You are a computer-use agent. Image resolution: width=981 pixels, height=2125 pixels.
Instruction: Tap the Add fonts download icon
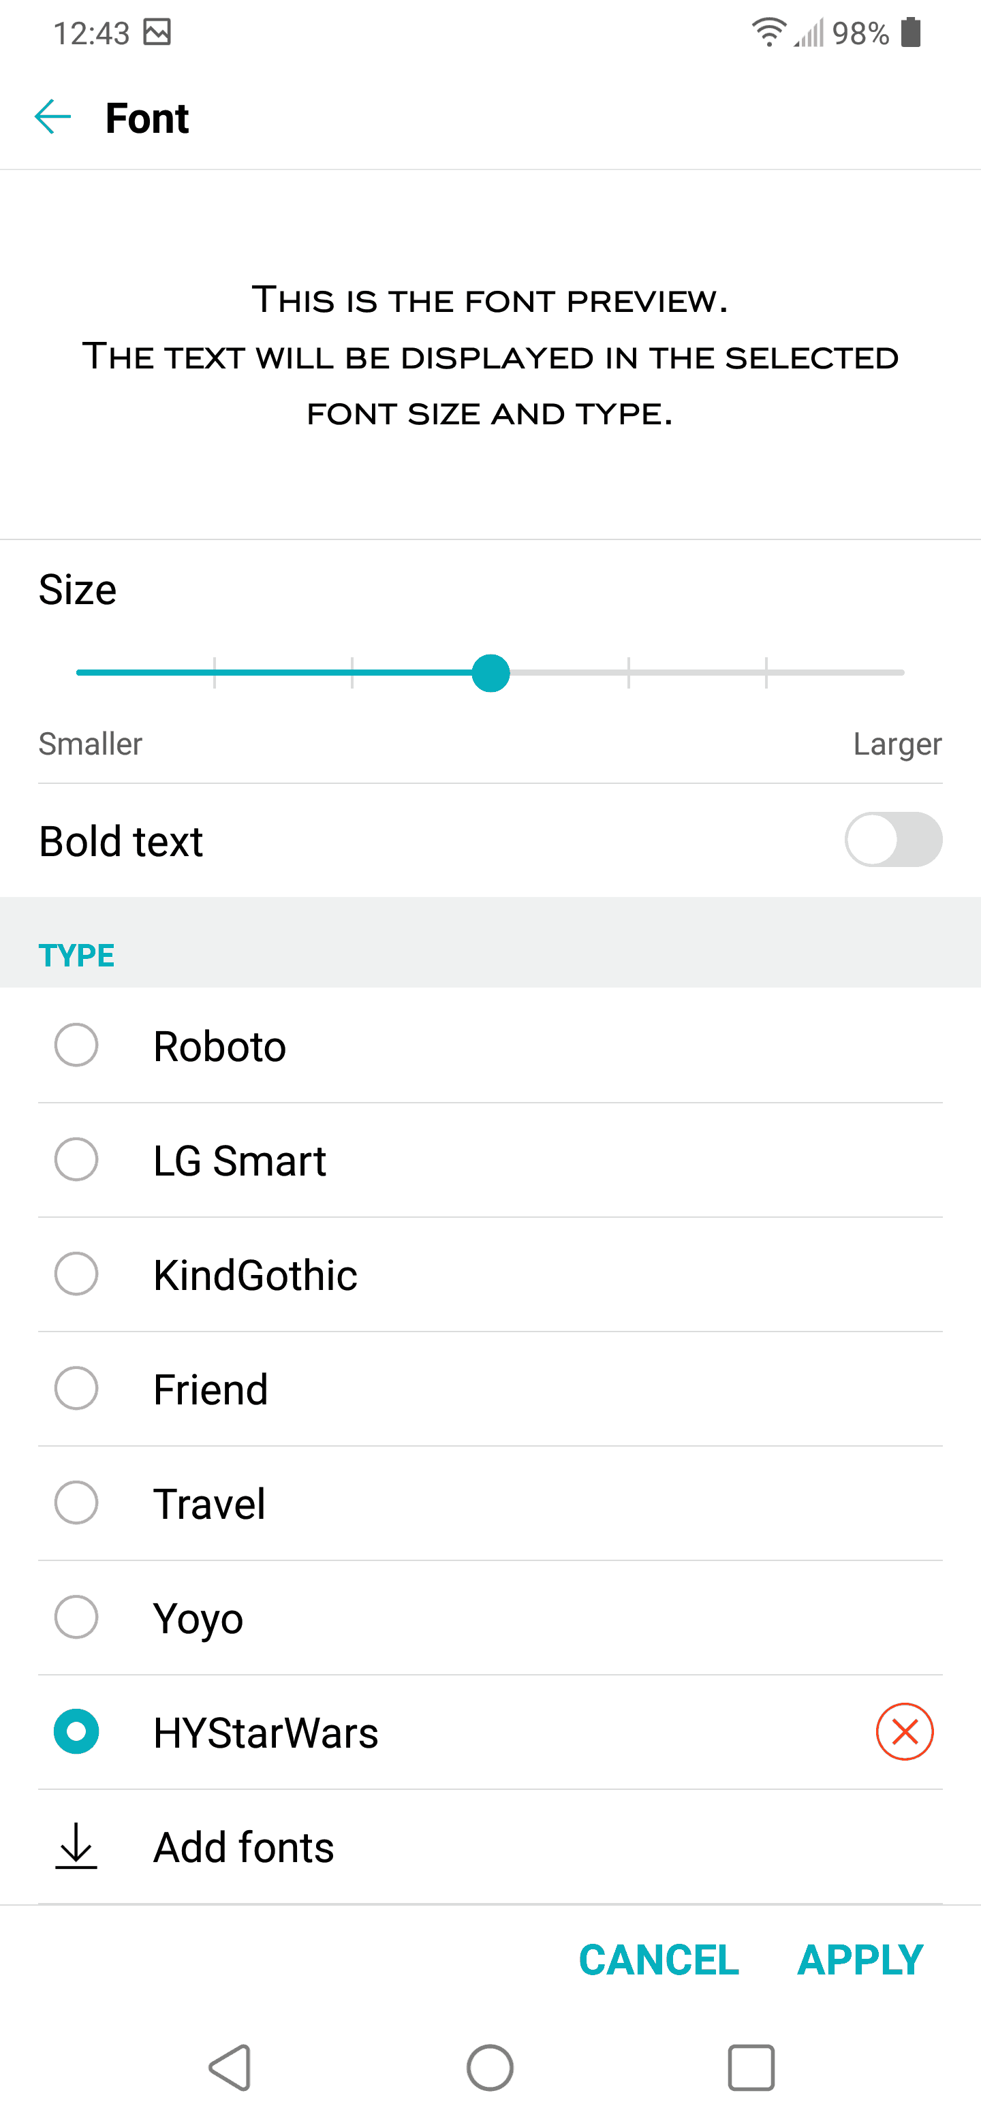point(76,1846)
